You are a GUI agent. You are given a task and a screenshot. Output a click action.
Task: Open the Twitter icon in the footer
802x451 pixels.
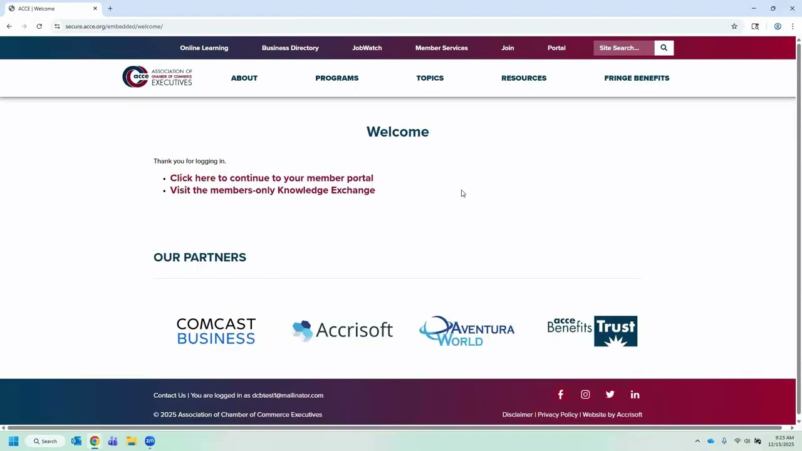point(610,395)
